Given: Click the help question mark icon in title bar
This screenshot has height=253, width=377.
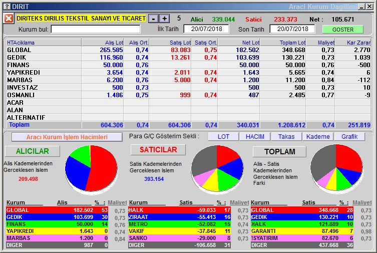Looking at the screenshot, I should (x=8, y=7).
